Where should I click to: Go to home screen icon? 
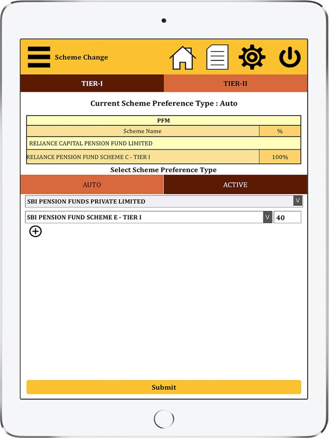click(x=182, y=58)
